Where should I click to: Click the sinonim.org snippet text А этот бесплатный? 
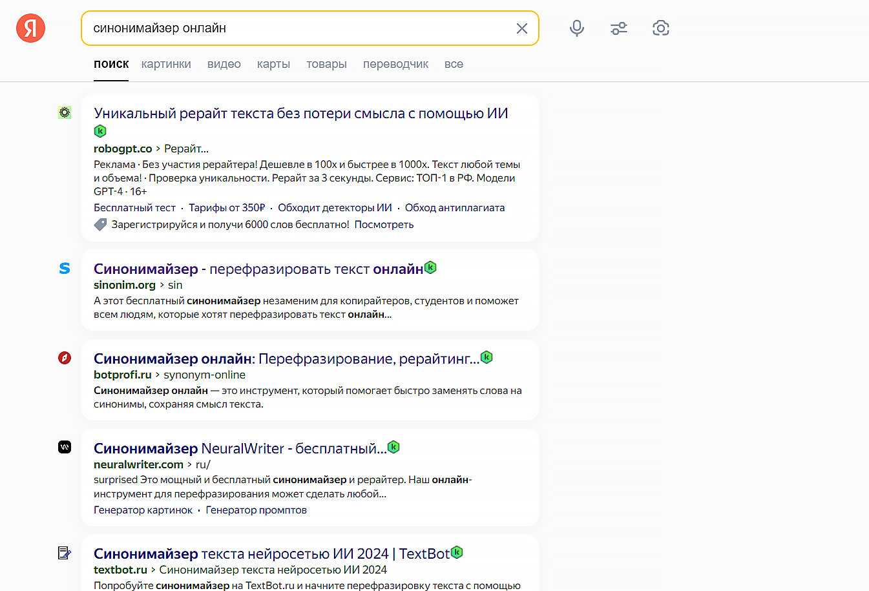306,307
